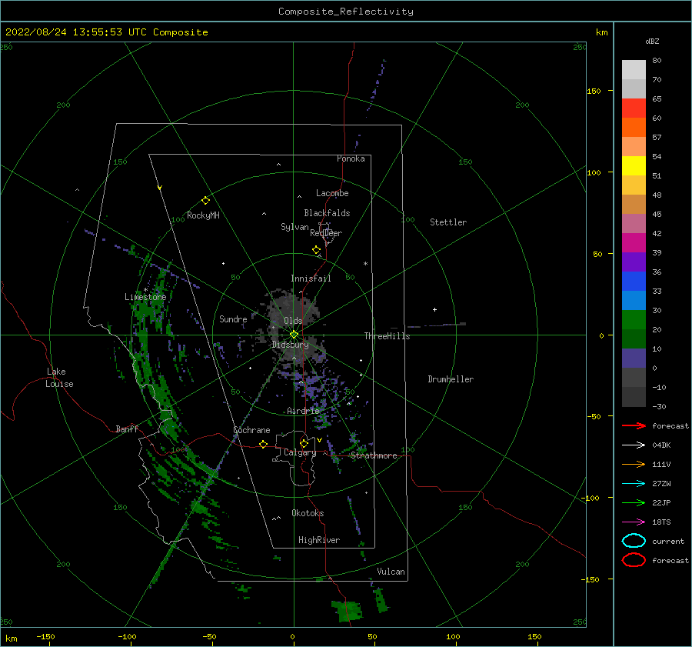The image size is (692, 647).
Task: Click the ThreeHills town label
Action: (387, 336)
